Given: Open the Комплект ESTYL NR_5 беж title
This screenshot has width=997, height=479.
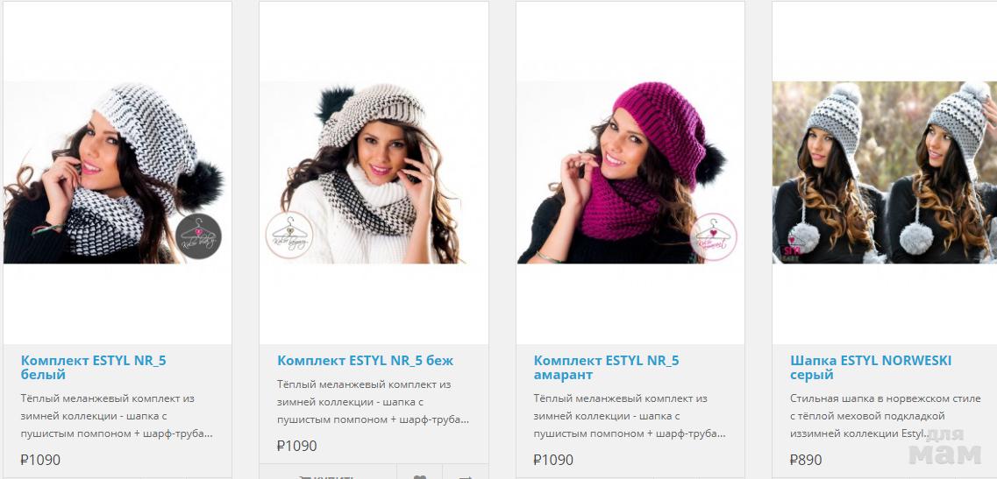Looking at the screenshot, I should (365, 361).
